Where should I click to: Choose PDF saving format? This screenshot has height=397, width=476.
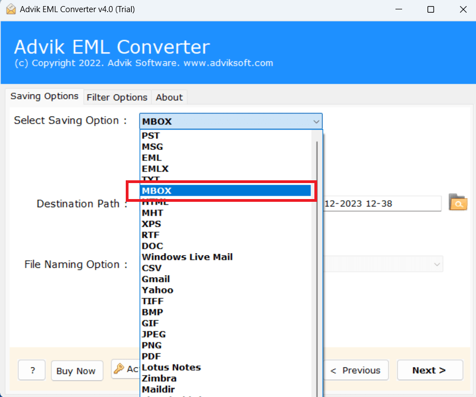tap(226, 356)
